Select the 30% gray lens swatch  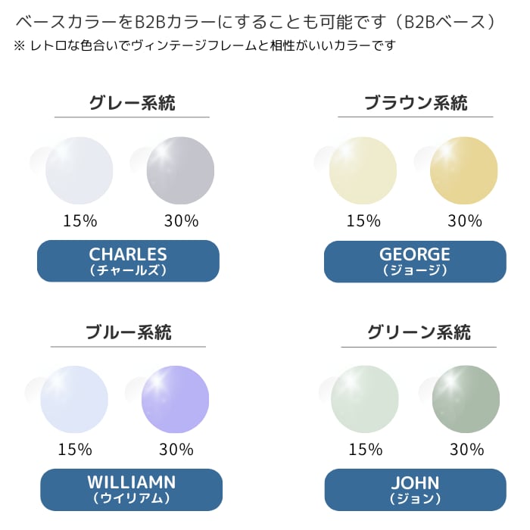coord(180,171)
